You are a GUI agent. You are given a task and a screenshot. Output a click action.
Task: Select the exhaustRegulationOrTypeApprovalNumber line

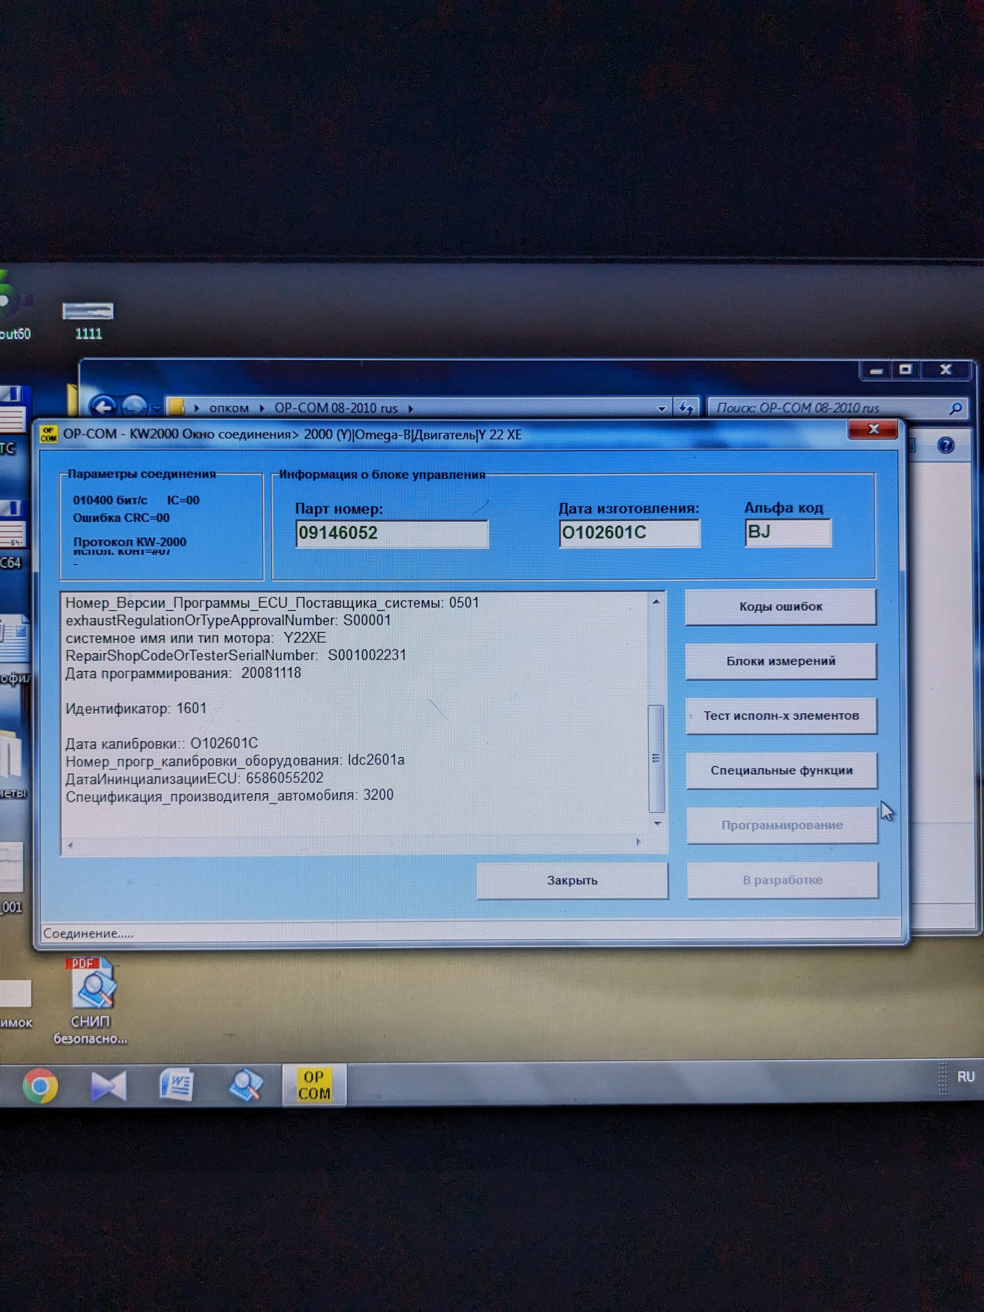point(228,620)
